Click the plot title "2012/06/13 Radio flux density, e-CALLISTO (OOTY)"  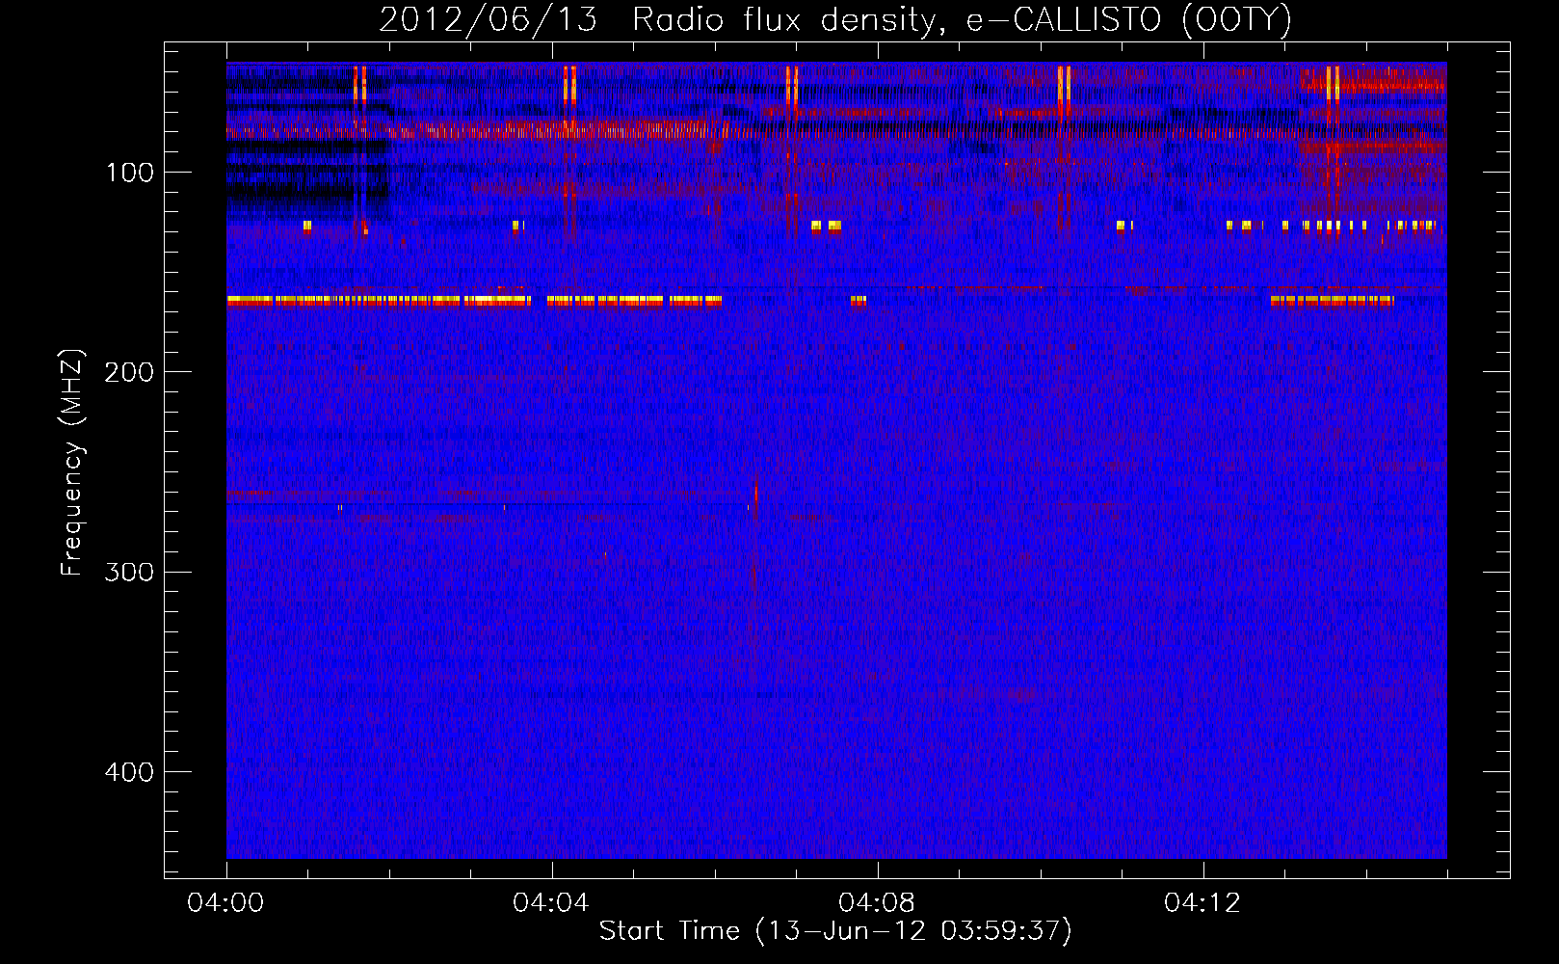834,19
